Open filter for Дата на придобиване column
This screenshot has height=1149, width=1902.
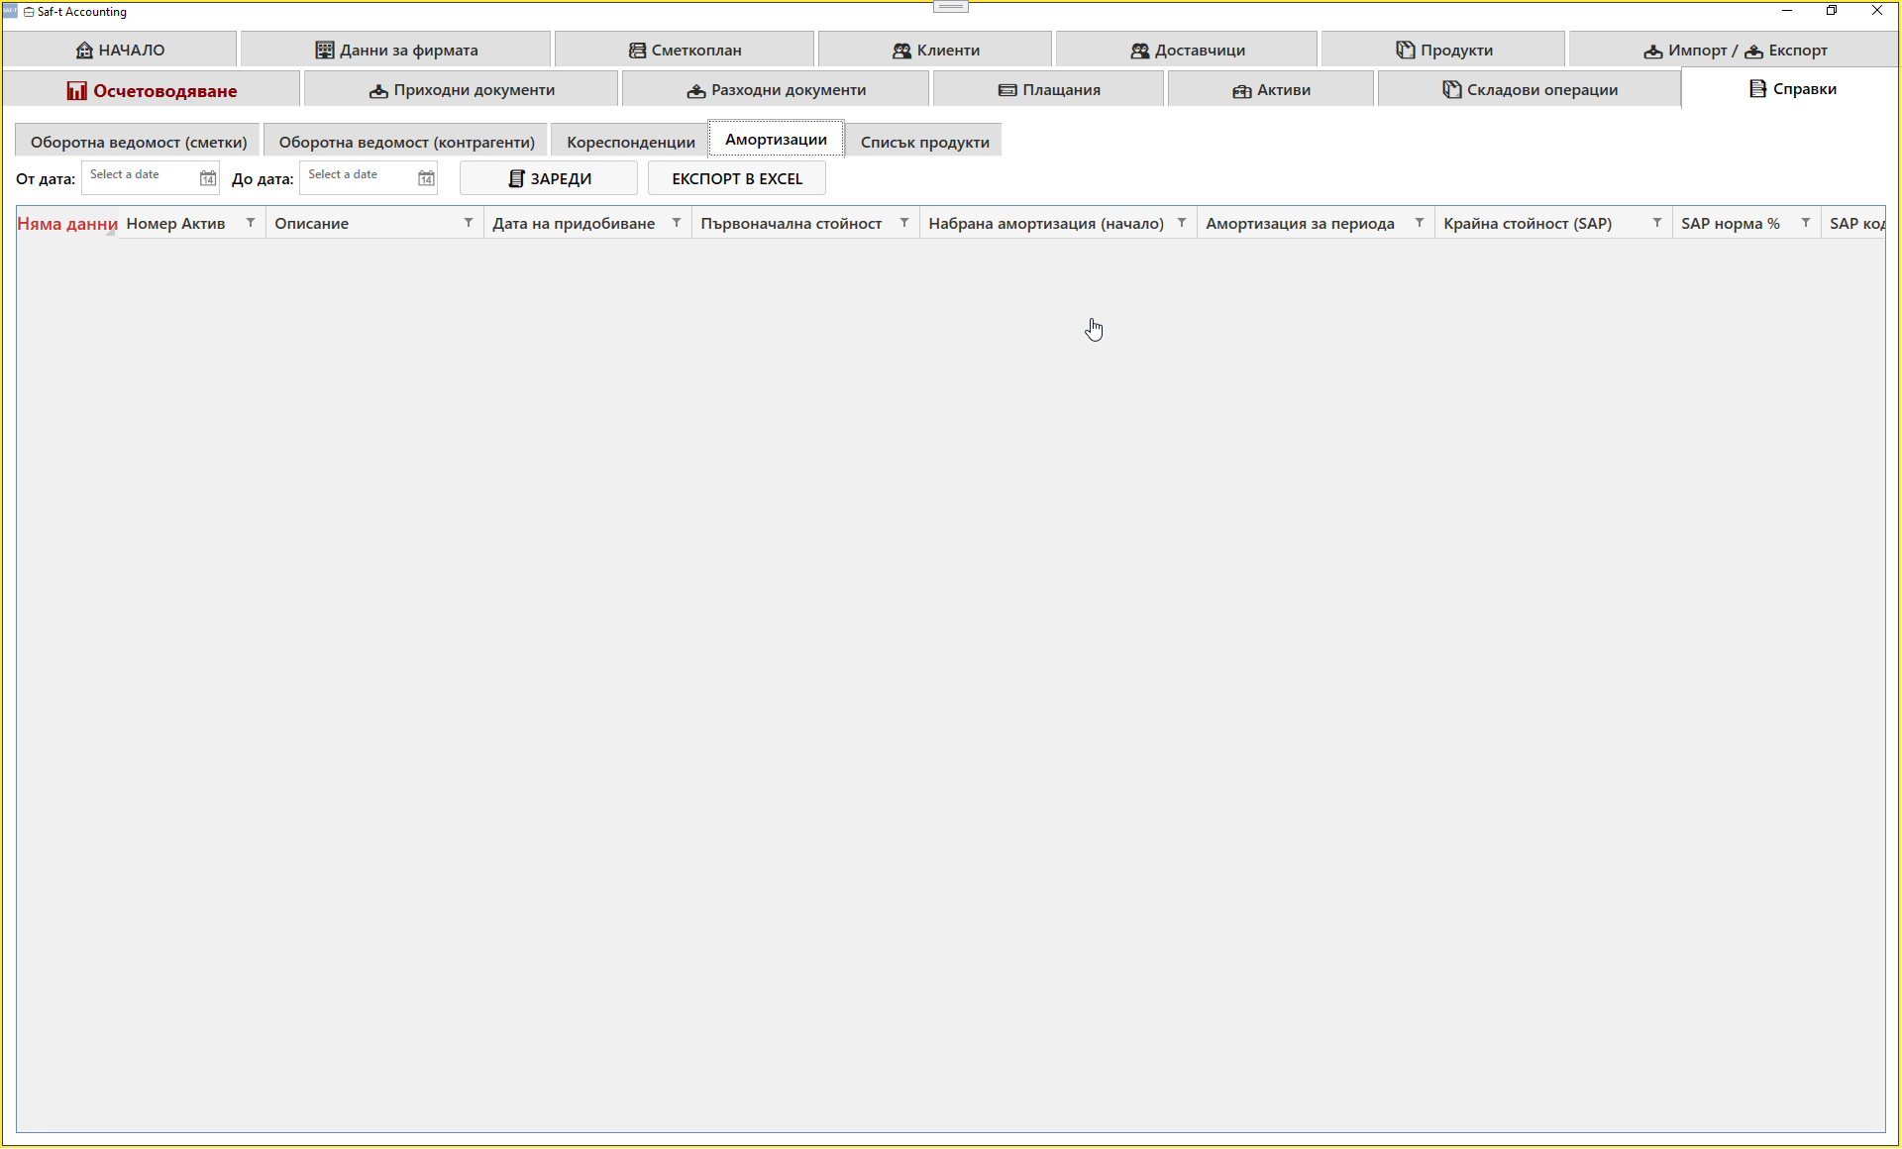click(x=677, y=223)
